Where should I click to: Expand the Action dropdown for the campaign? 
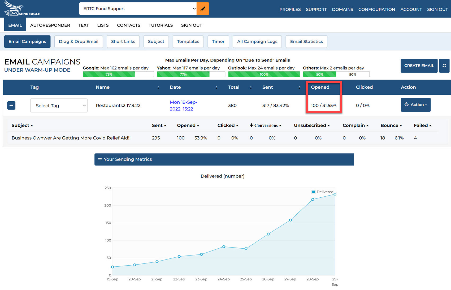tap(415, 105)
